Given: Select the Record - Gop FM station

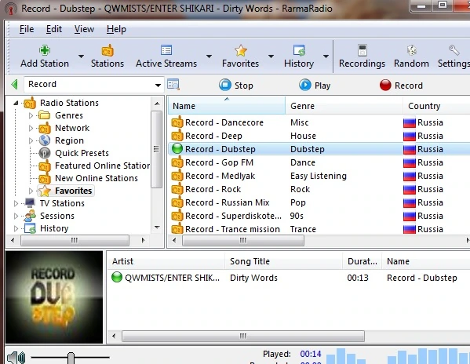Looking at the screenshot, I should click(219, 162).
